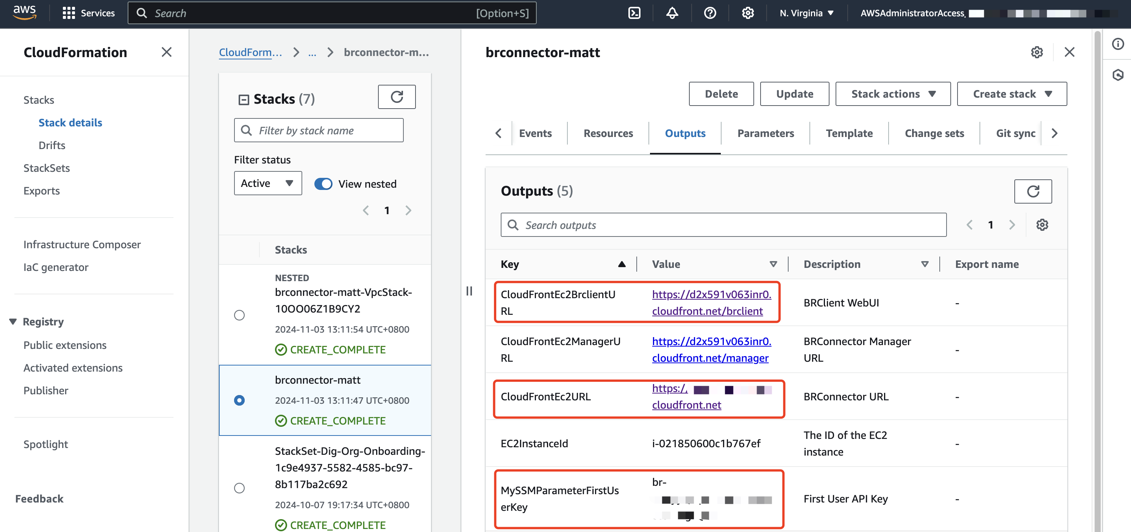Screen dimensions: 1131x532
Task: Open console settings gear in top bar
Action: [747, 13]
